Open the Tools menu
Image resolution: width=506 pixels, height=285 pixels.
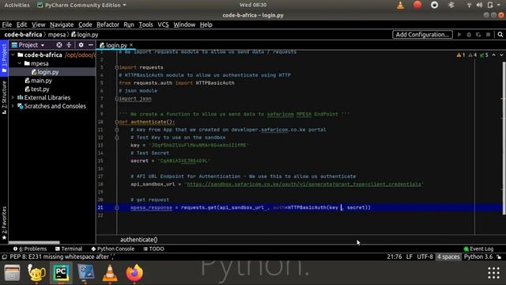pyautogui.click(x=145, y=25)
